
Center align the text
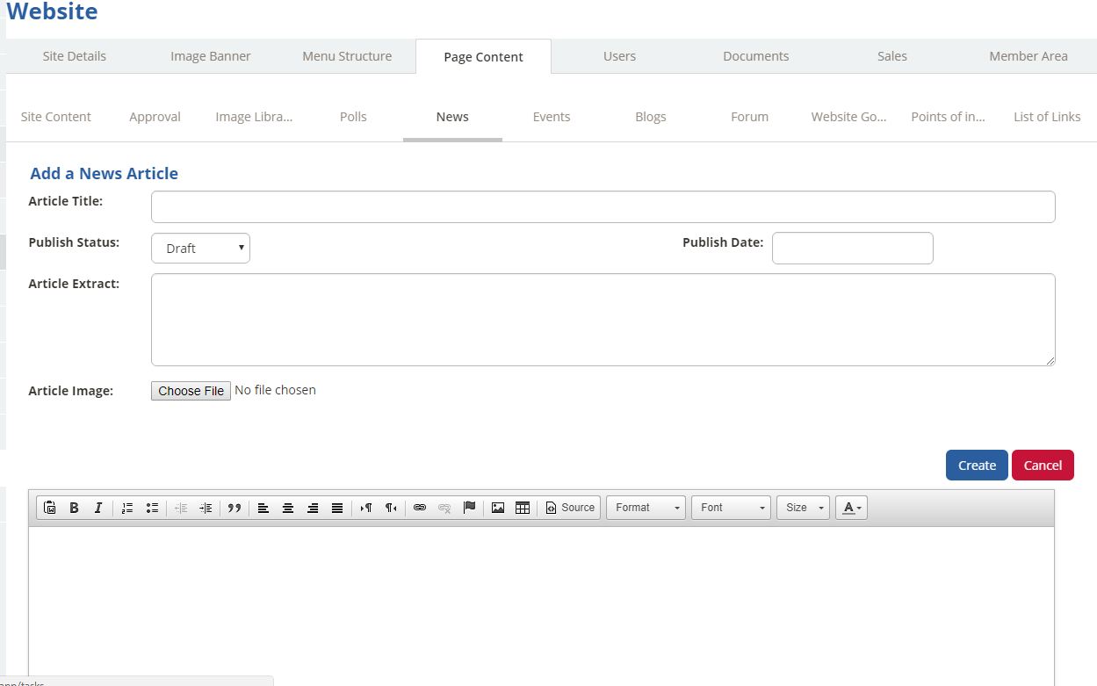287,508
